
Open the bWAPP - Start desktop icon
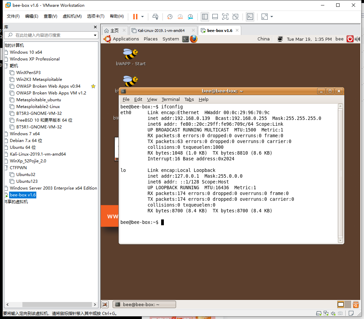(131, 57)
